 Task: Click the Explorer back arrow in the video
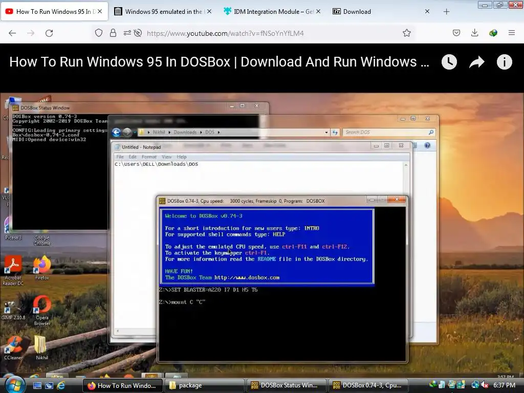pyautogui.click(x=116, y=133)
